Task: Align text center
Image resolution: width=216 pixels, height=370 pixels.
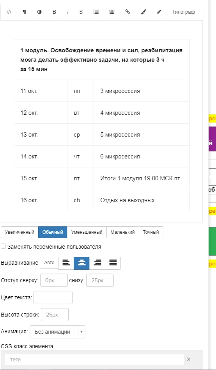Action: coord(81,263)
